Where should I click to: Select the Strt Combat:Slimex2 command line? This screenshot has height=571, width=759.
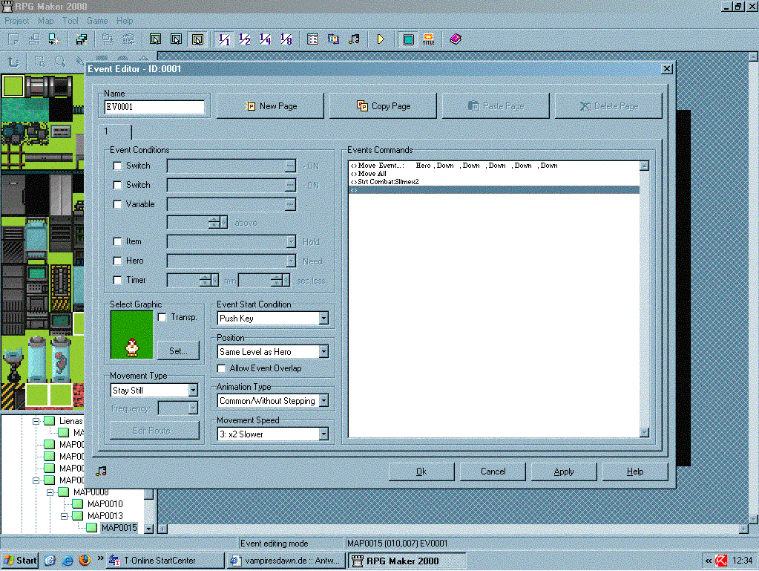[x=493, y=182]
